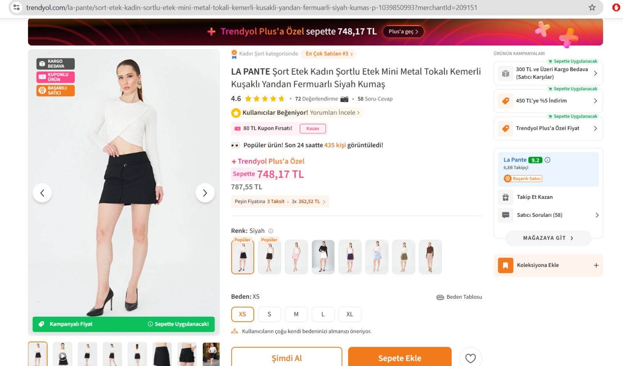Select the second black Popüler color variant
Screen dimensions: 623x366
tap(269, 257)
